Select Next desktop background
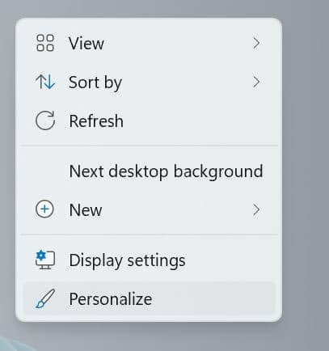The height and width of the screenshot is (351, 329). 166,171
